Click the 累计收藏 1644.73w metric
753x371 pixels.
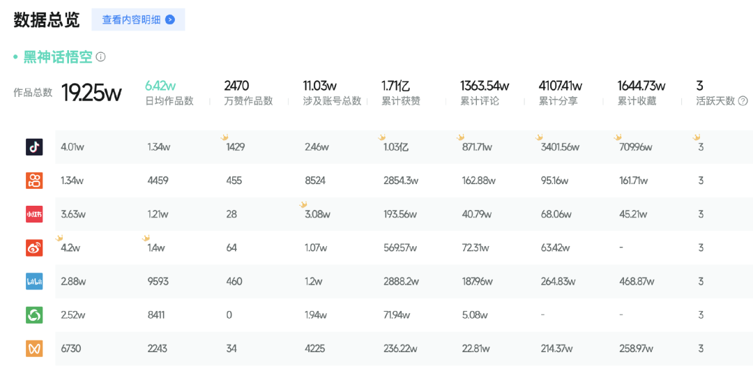click(x=641, y=93)
